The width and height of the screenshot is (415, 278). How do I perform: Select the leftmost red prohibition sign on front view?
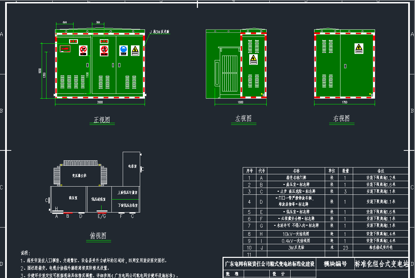click(83, 50)
